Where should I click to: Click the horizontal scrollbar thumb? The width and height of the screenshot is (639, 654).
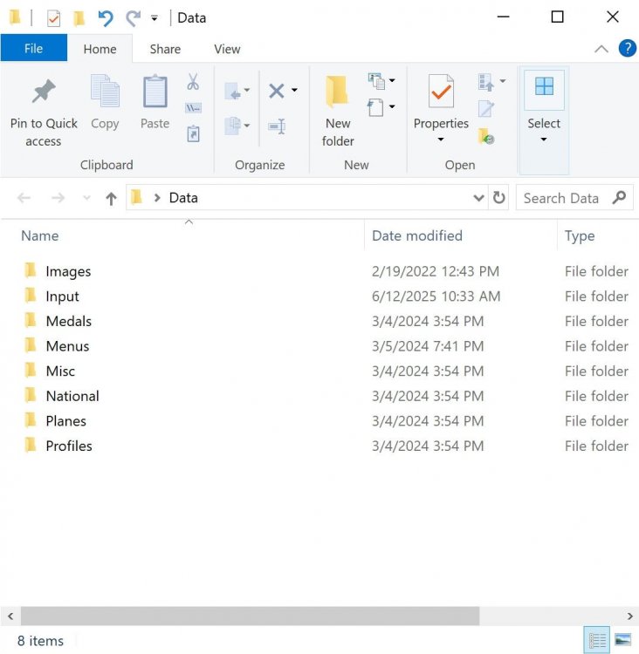pos(251,616)
